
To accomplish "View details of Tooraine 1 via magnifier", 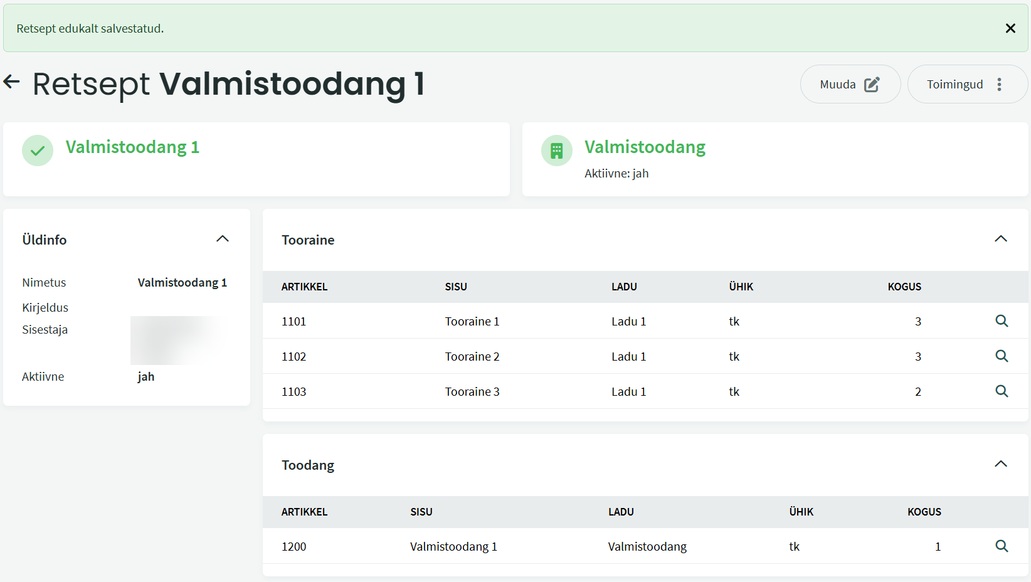I will coord(1002,321).
